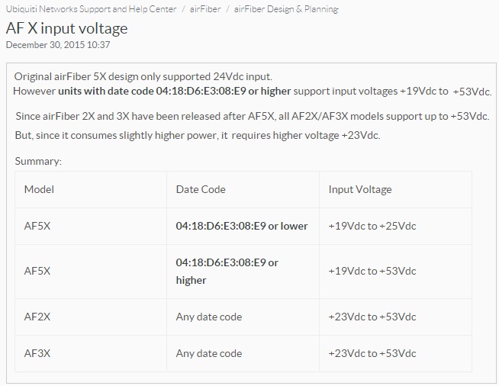Screen dimensions: 499x386
Task: Click the date code cell ending "or lower"
Action: click(242, 226)
